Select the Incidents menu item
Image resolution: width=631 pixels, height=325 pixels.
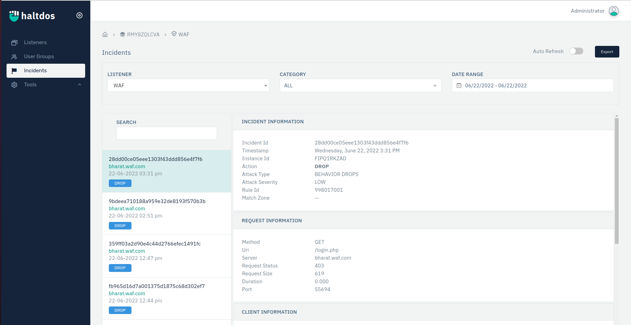coord(46,71)
